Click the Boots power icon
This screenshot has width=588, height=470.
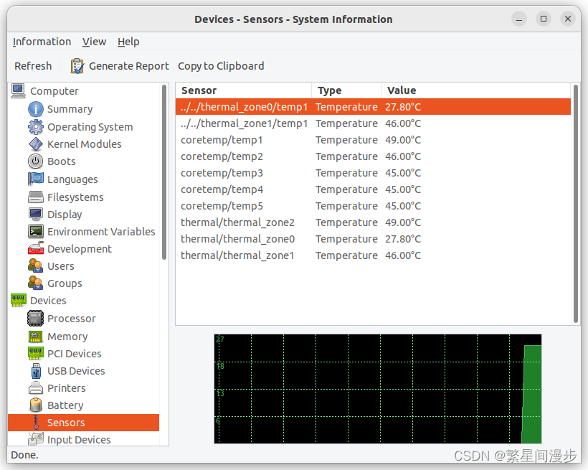36,161
